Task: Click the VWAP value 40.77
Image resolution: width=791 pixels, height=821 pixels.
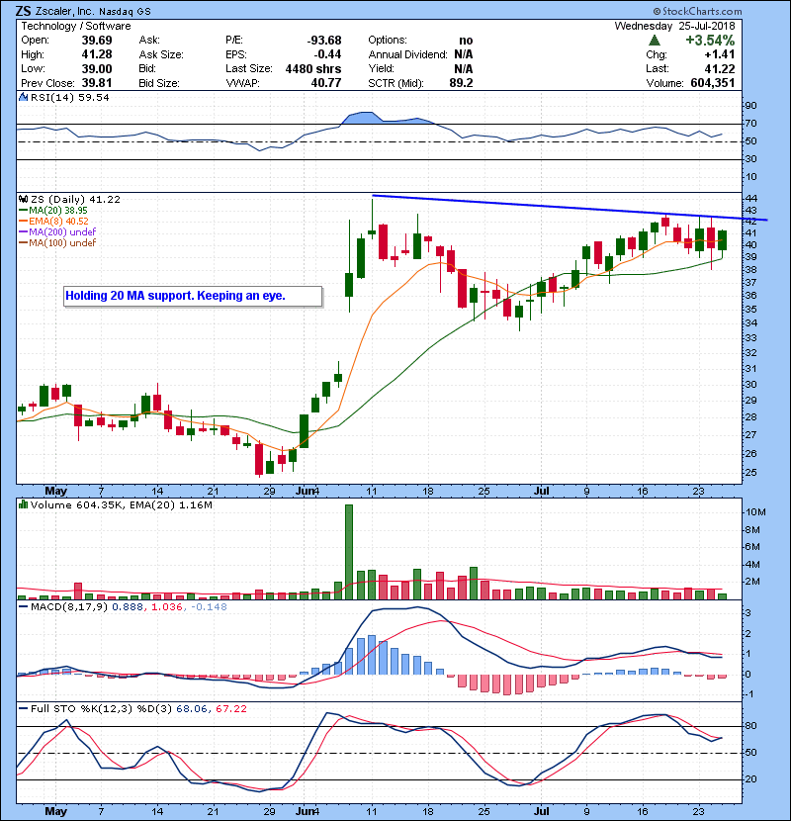Action: (326, 83)
